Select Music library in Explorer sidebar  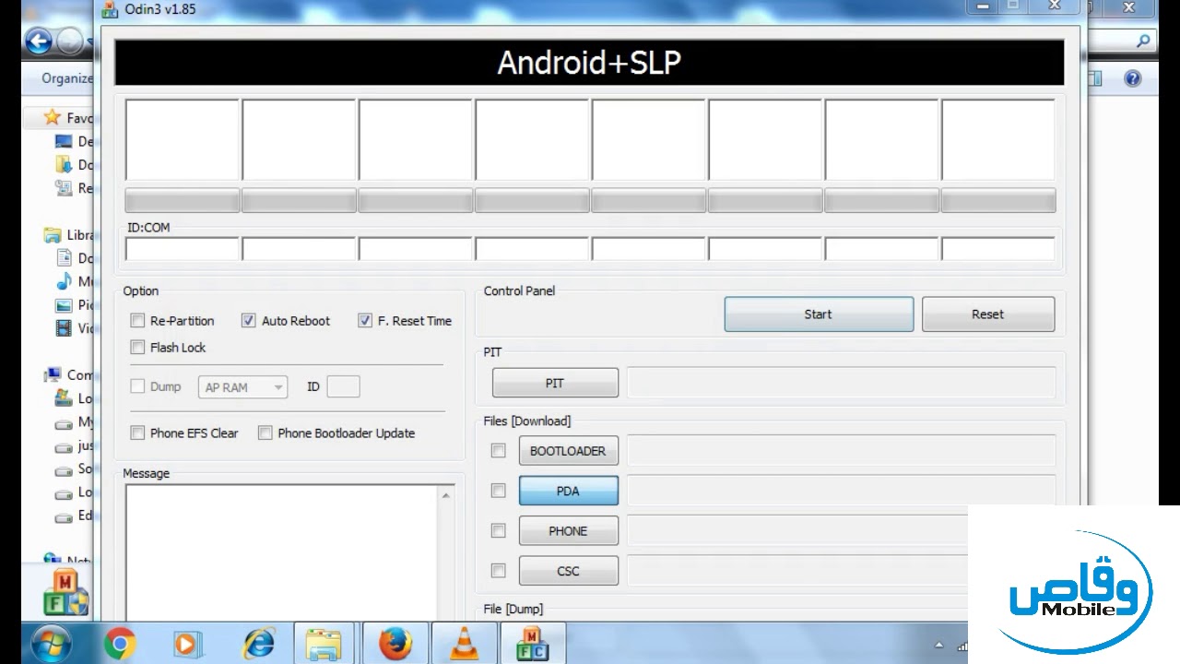[74, 281]
